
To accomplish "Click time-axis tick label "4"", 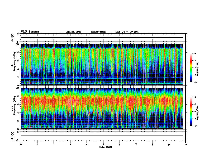I will pyautogui.click(x=87, y=145).
